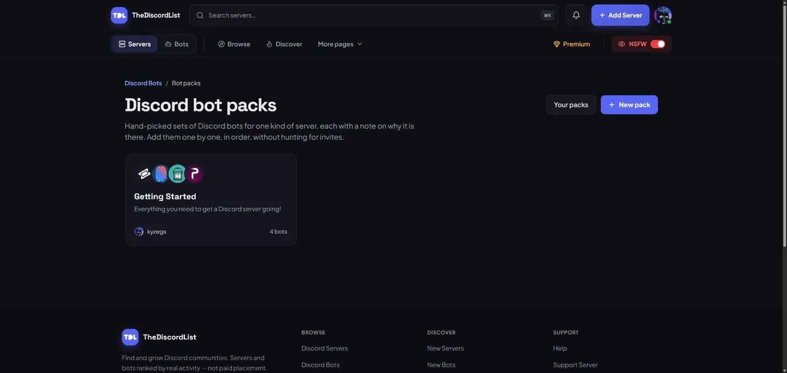Follow the Discord Bots breadcrumb link
The image size is (787, 373).
coord(143,83)
